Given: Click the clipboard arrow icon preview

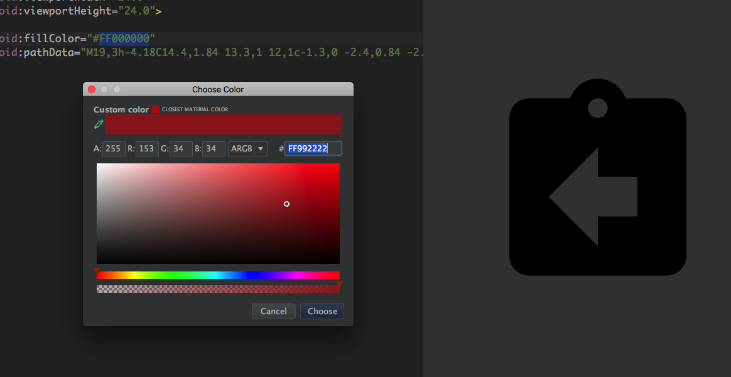Looking at the screenshot, I should tap(598, 177).
